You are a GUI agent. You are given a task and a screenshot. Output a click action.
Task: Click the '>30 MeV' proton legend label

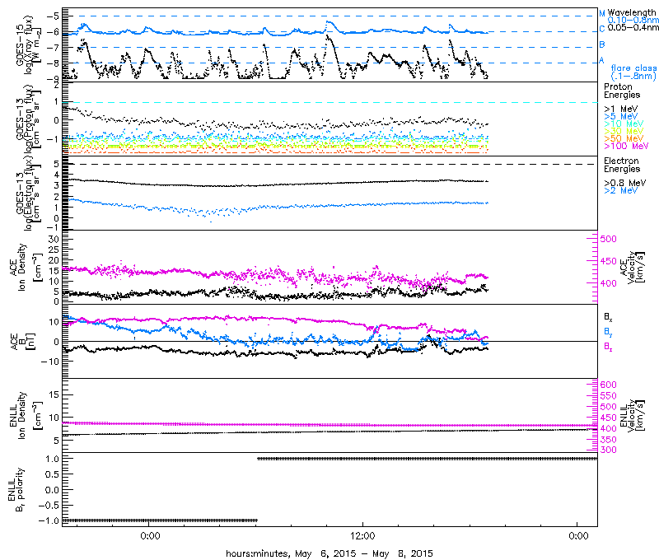tap(624, 131)
